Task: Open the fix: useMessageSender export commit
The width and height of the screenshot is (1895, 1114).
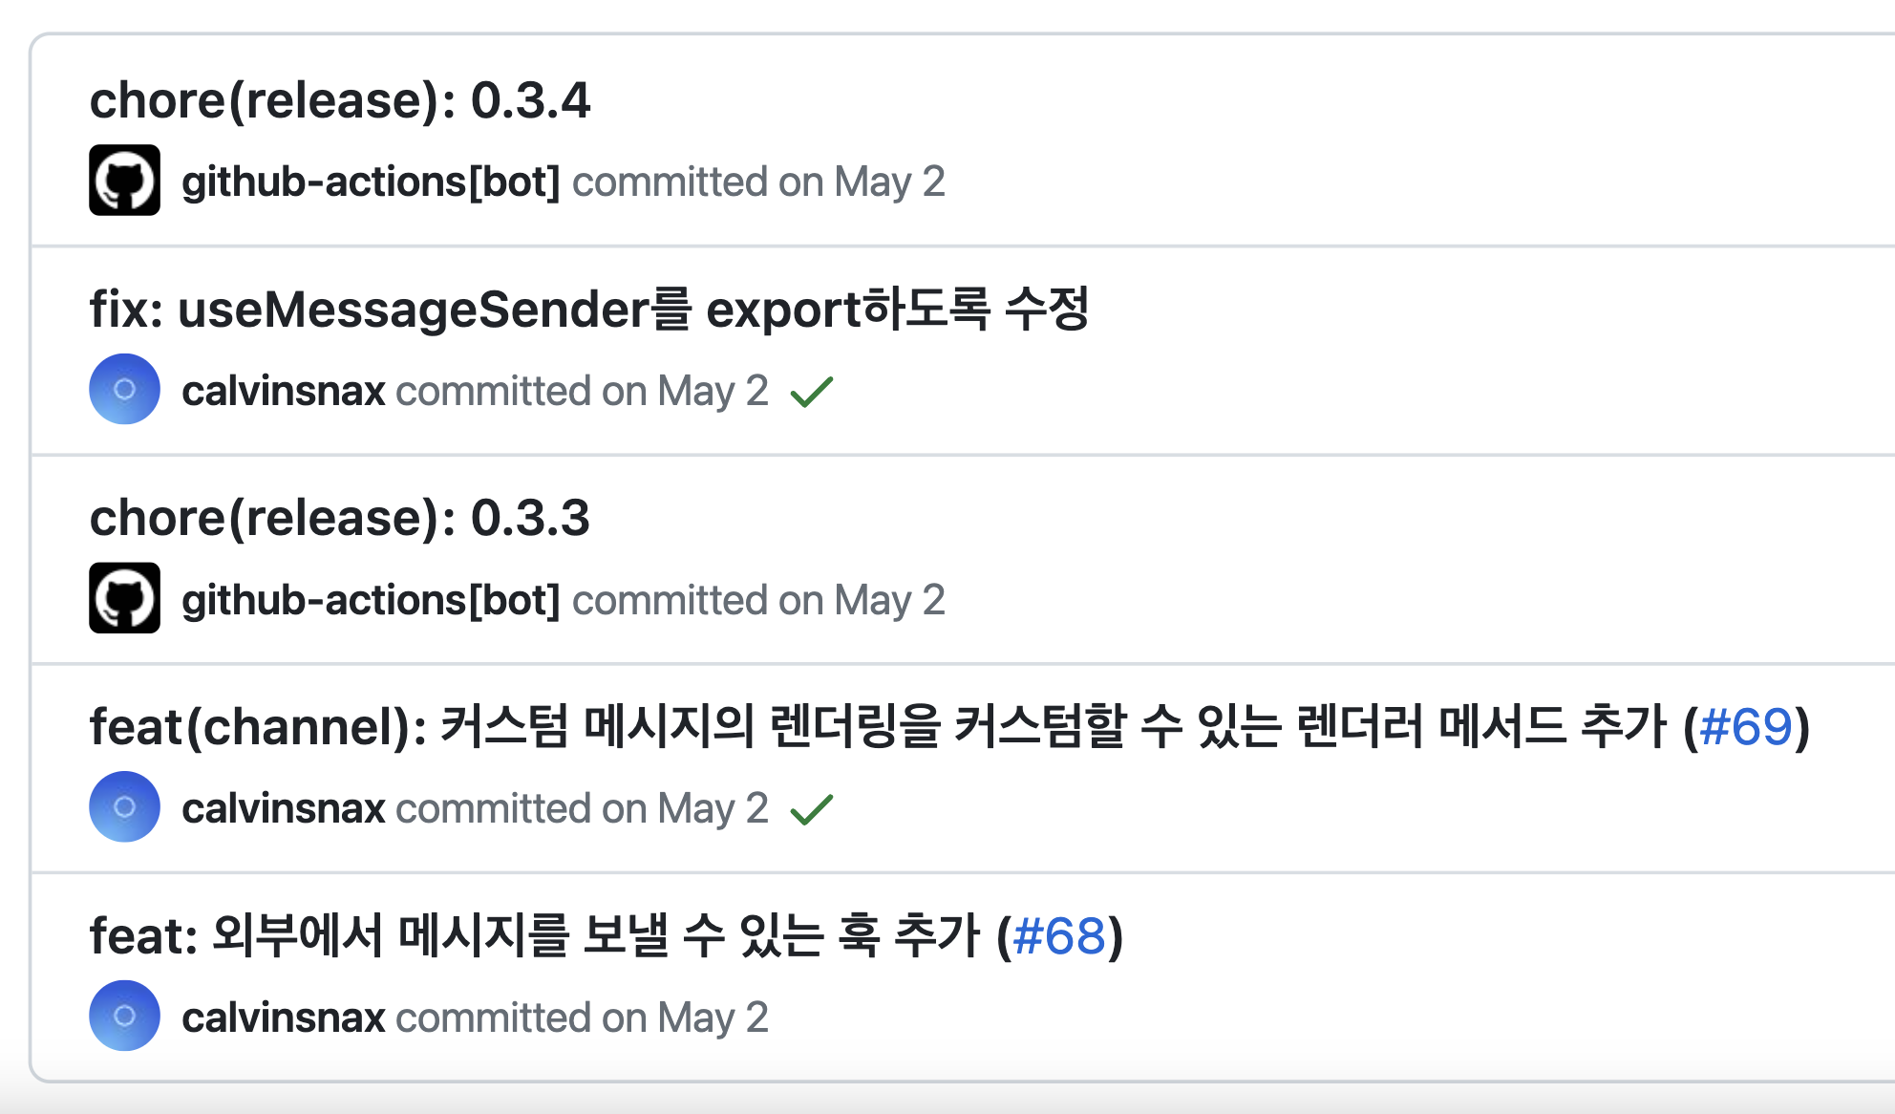Action: point(588,310)
